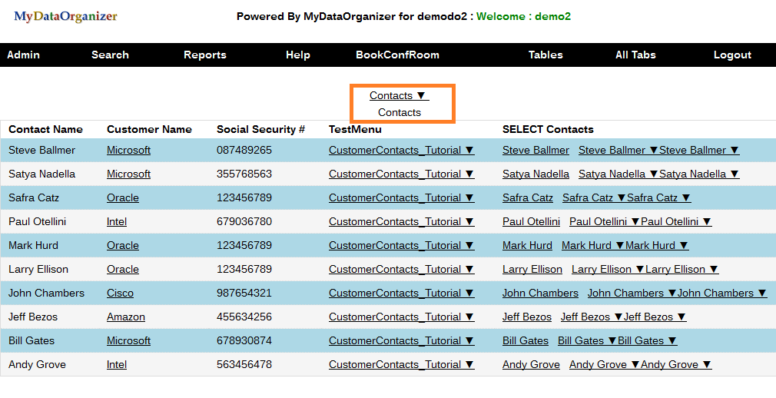The width and height of the screenshot is (776, 398).
Task: Go to the Reports menu
Action: tap(204, 55)
